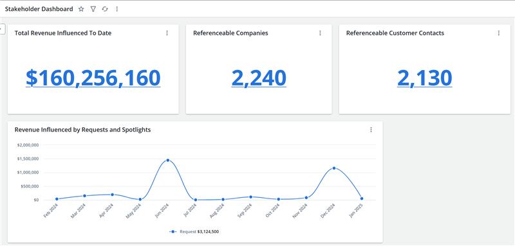Open the 2,240 referenceable companies link

point(259,78)
